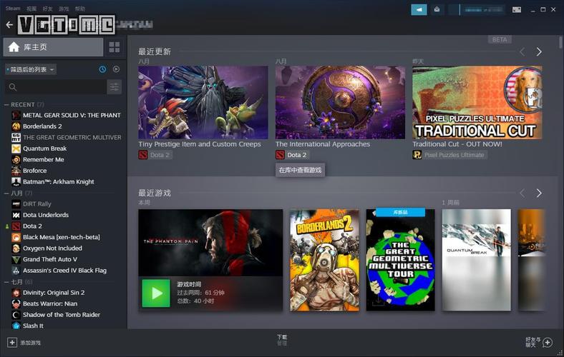Select Assassin's Creed IV Black Flag in list
564x357 pixels.
point(64,271)
